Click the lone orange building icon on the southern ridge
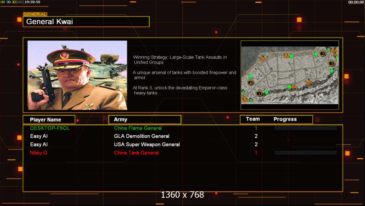The image size is (365, 206). pyautogui.click(x=309, y=82)
